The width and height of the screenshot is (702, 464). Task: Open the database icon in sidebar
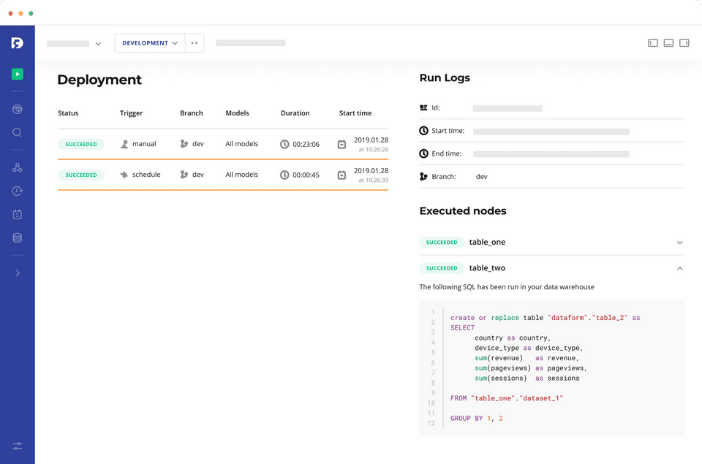point(18,237)
